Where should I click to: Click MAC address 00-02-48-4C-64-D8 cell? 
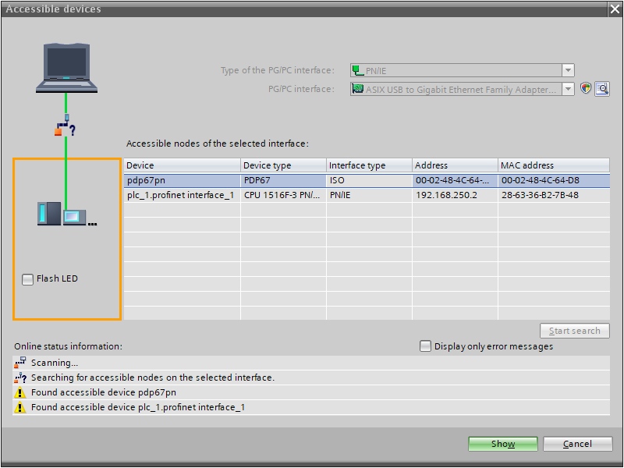coord(554,180)
